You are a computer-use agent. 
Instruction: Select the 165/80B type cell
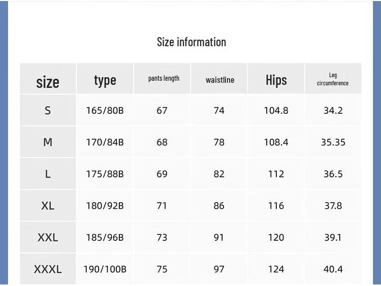(105, 111)
